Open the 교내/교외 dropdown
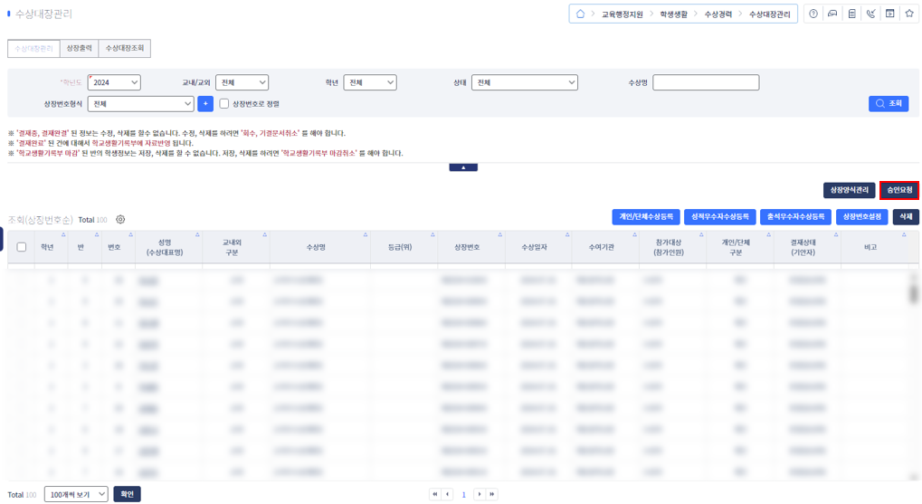922x504 pixels. coord(242,82)
